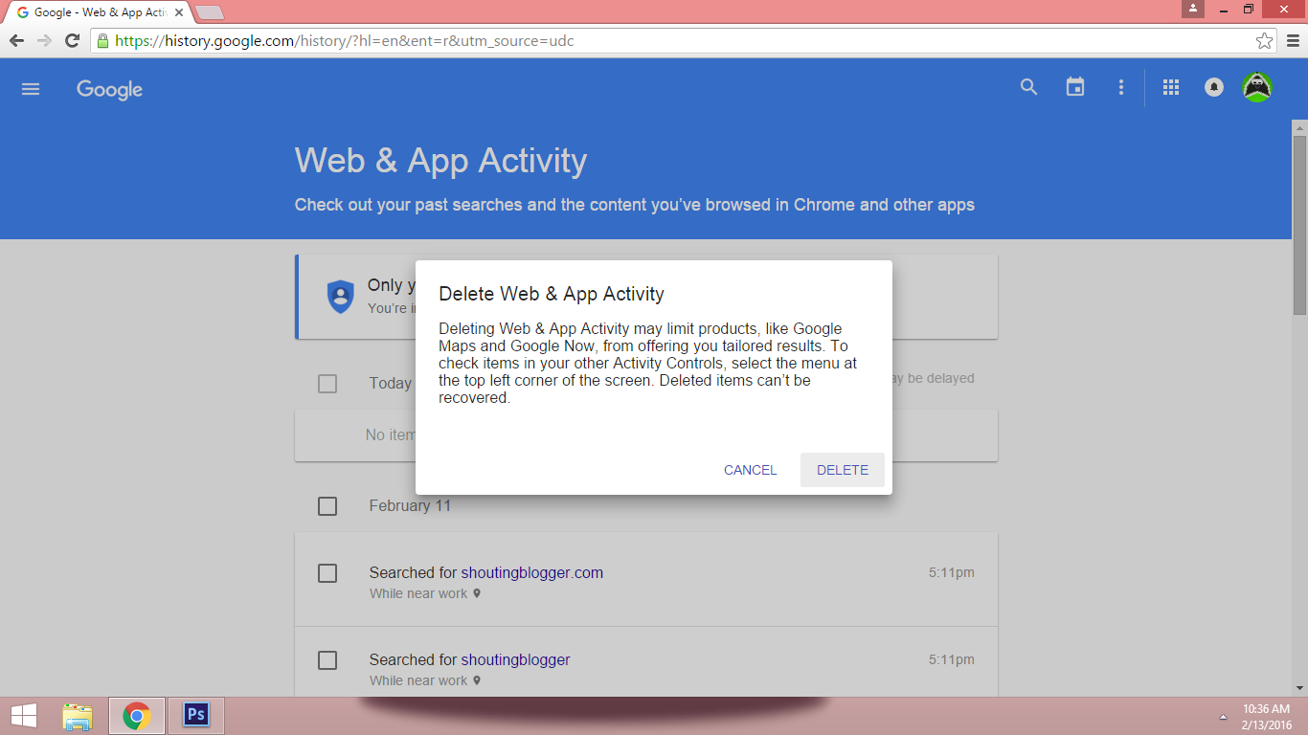Open the activity search magnifier
The height and width of the screenshot is (735, 1308).
click(1028, 87)
